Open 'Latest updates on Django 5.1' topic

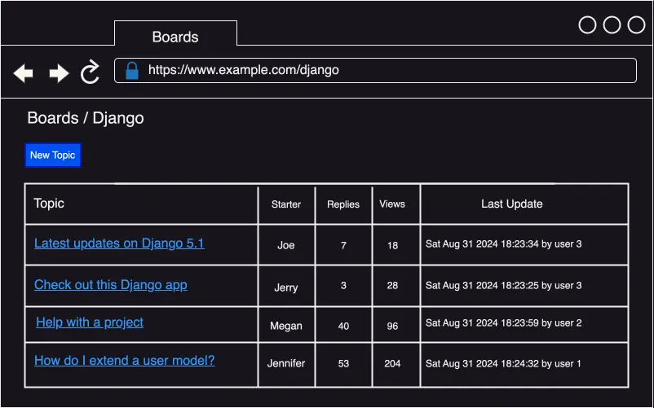(x=119, y=243)
